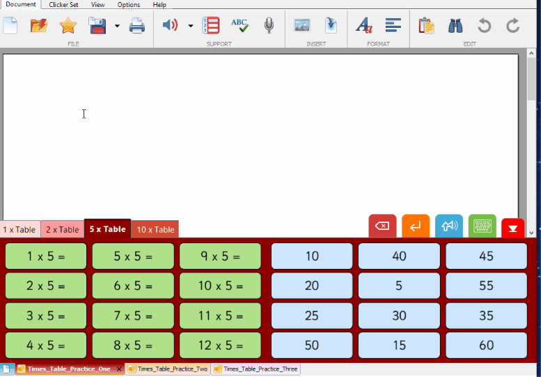Image resolution: width=541 pixels, height=377 pixels.
Task: Click the New Document icon
Action: pos(10,26)
